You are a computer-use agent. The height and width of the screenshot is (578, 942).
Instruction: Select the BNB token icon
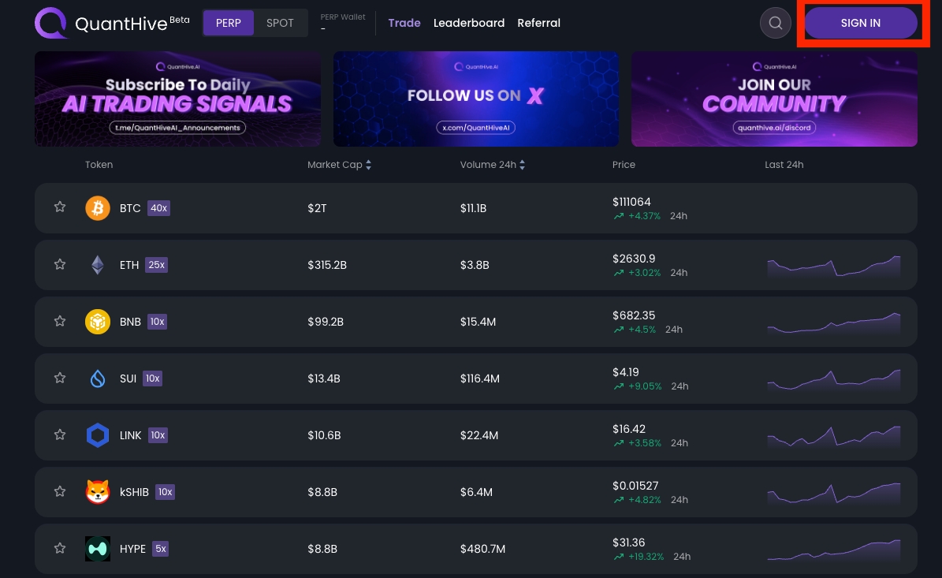click(x=98, y=322)
